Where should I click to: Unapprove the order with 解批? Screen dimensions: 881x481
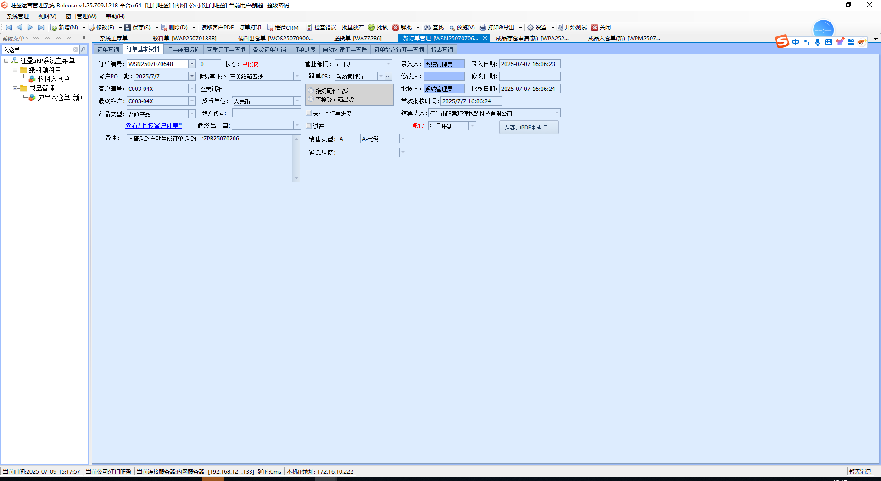point(402,28)
